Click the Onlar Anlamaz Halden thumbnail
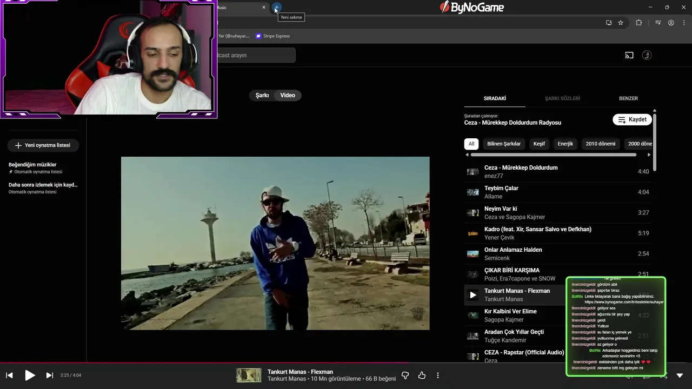The height and width of the screenshot is (389, 692). pos(473,254)
